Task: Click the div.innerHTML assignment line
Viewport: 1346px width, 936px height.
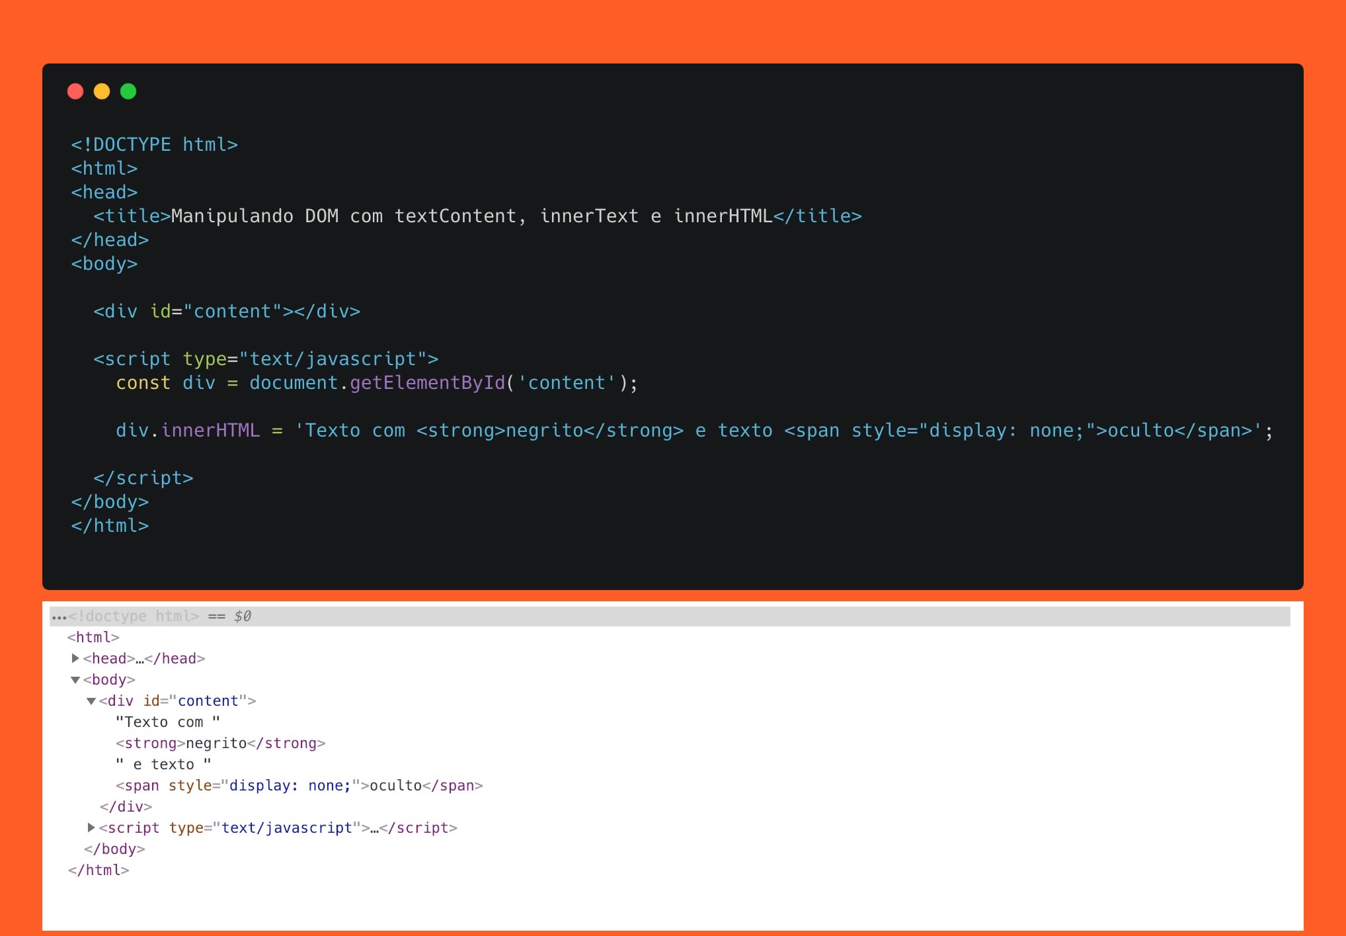Action: pyautogui.click(x=694, y=431)
